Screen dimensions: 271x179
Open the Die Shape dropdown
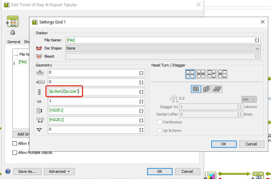pyautogui.click(x=163, y=48)
